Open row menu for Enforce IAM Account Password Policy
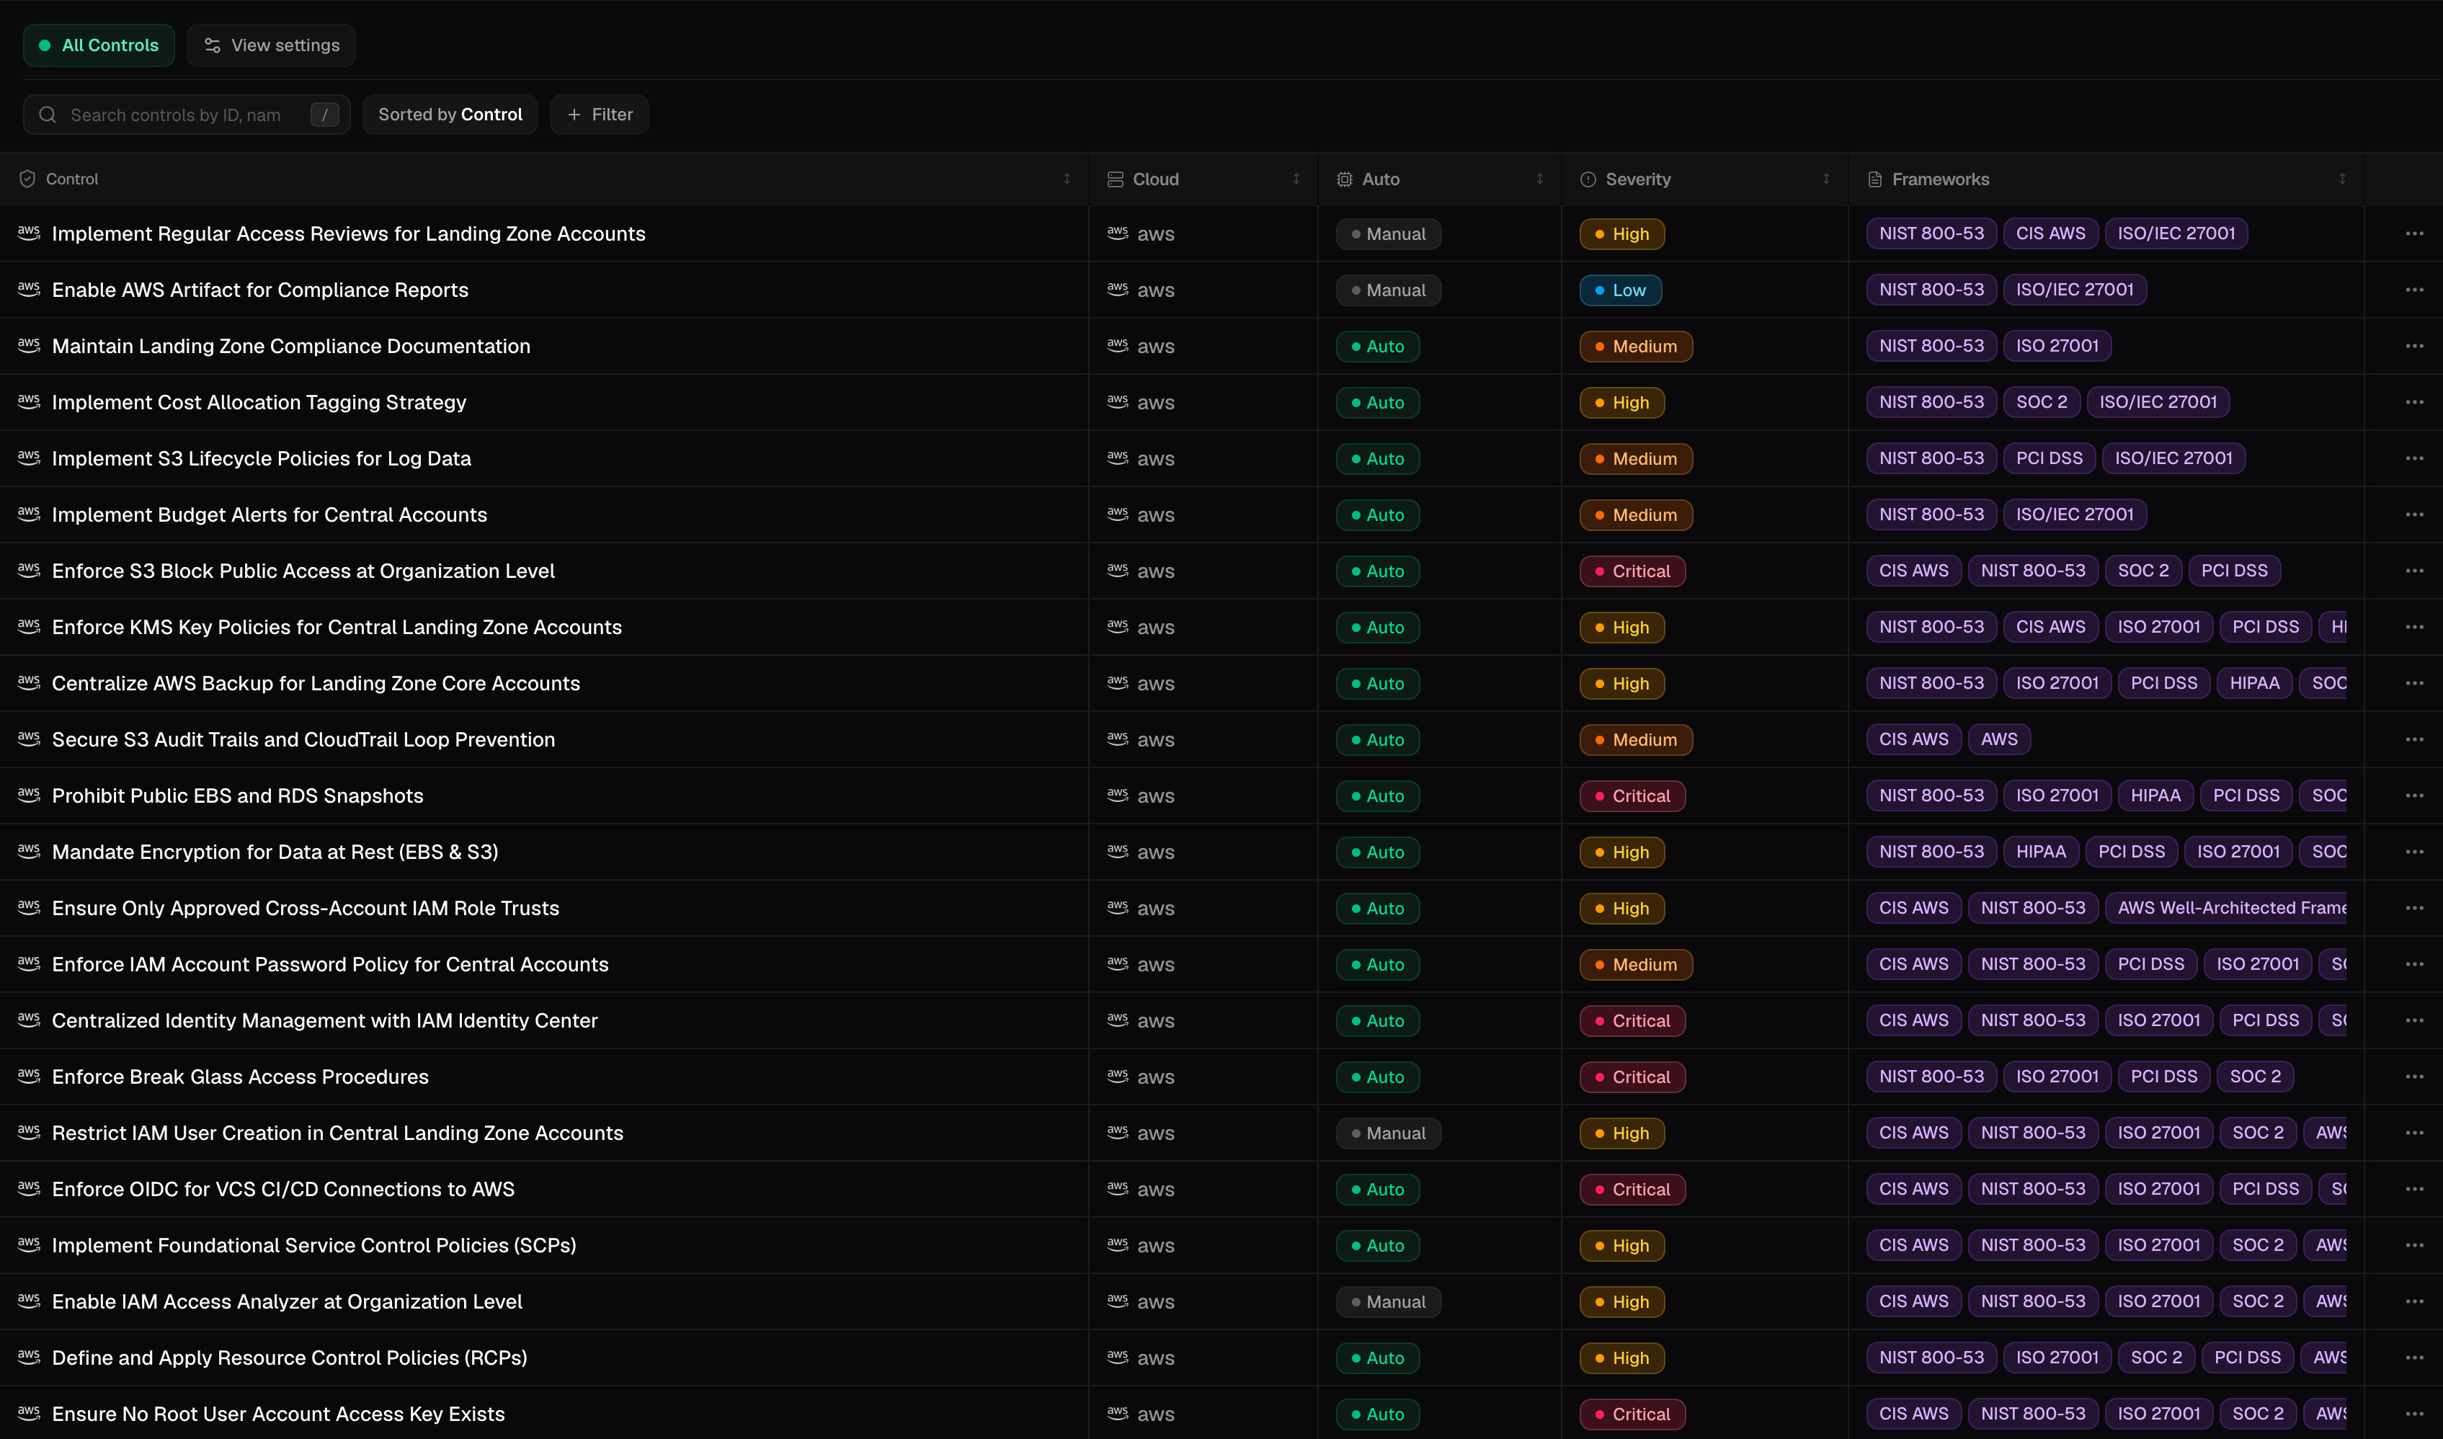The width and height of the screenshot is (2443, 1439). click(2414, 965)
